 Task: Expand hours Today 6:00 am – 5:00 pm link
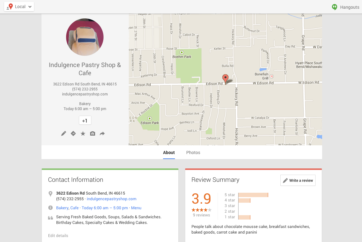coord(105,208)
